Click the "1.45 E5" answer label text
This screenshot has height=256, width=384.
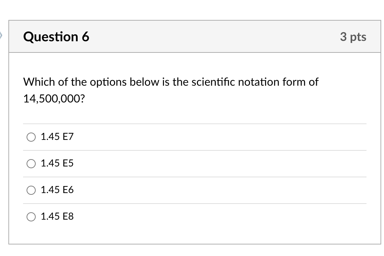point(57,163)
